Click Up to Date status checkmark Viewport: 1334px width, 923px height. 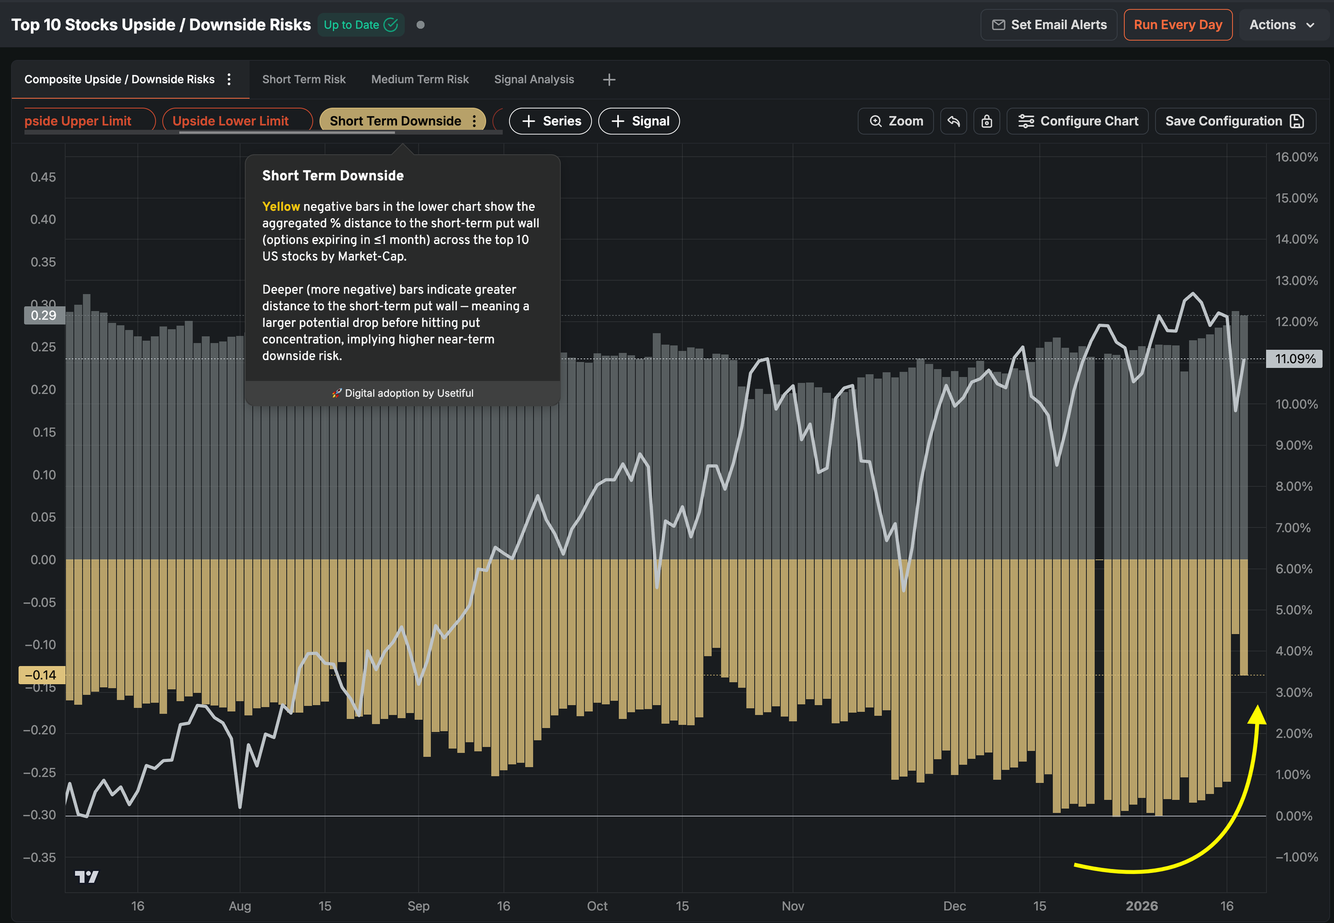[391, 25]
